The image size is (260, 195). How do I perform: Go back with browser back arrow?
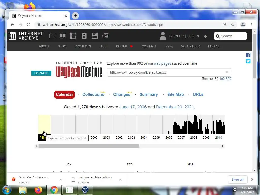12,25
